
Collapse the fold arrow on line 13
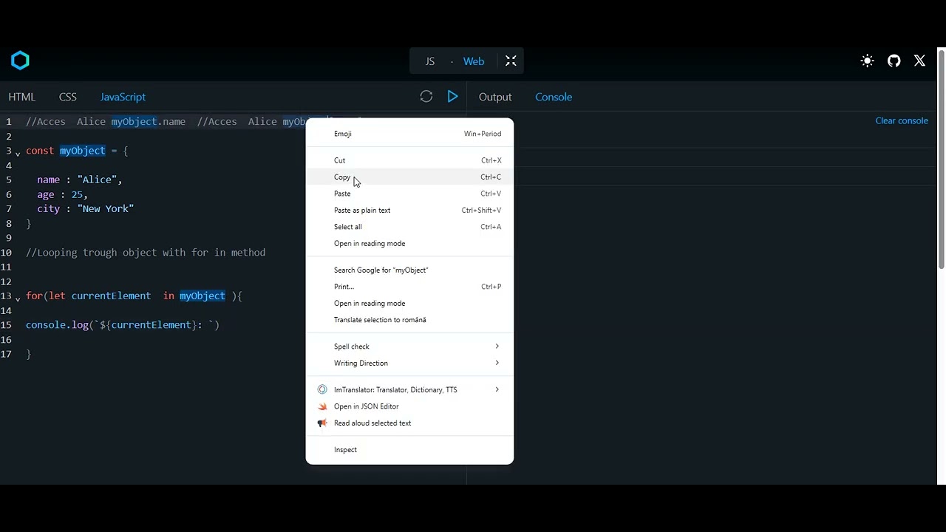(x=18, y=298)
